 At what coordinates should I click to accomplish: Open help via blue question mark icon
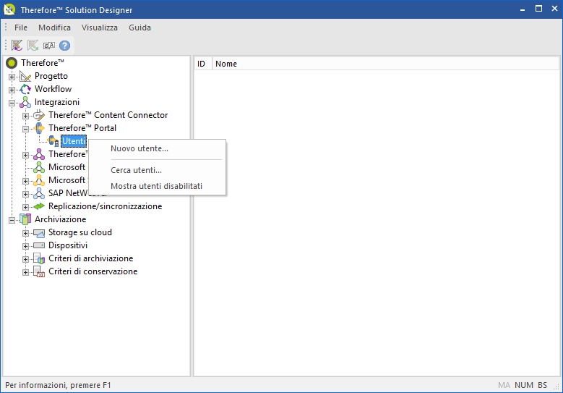click(64, 46)
